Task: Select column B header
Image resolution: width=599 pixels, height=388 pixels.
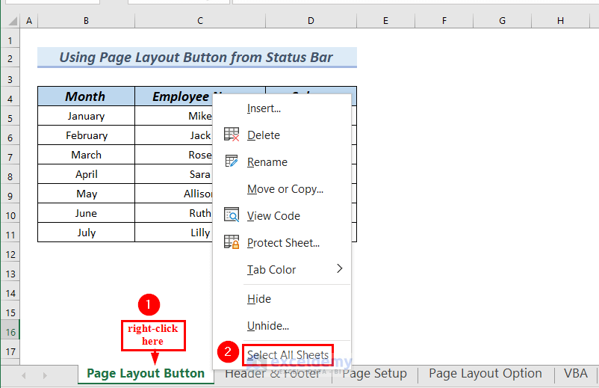Action: (87, 21)
